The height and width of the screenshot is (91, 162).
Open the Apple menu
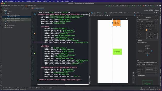point(2,1)
